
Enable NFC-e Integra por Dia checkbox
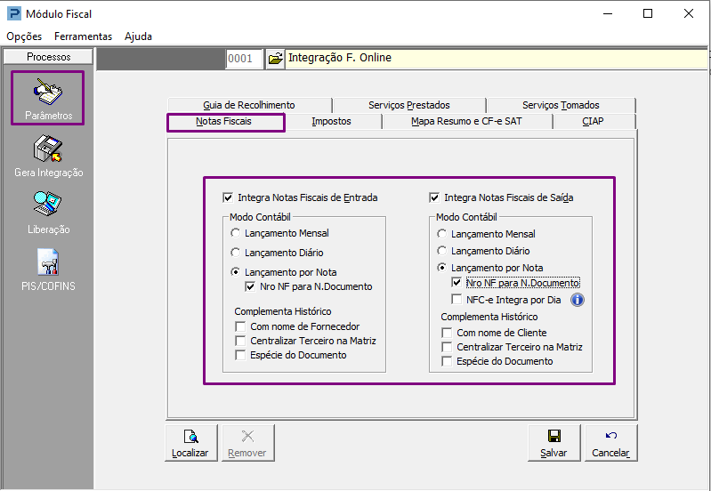(x=456, y=300)
